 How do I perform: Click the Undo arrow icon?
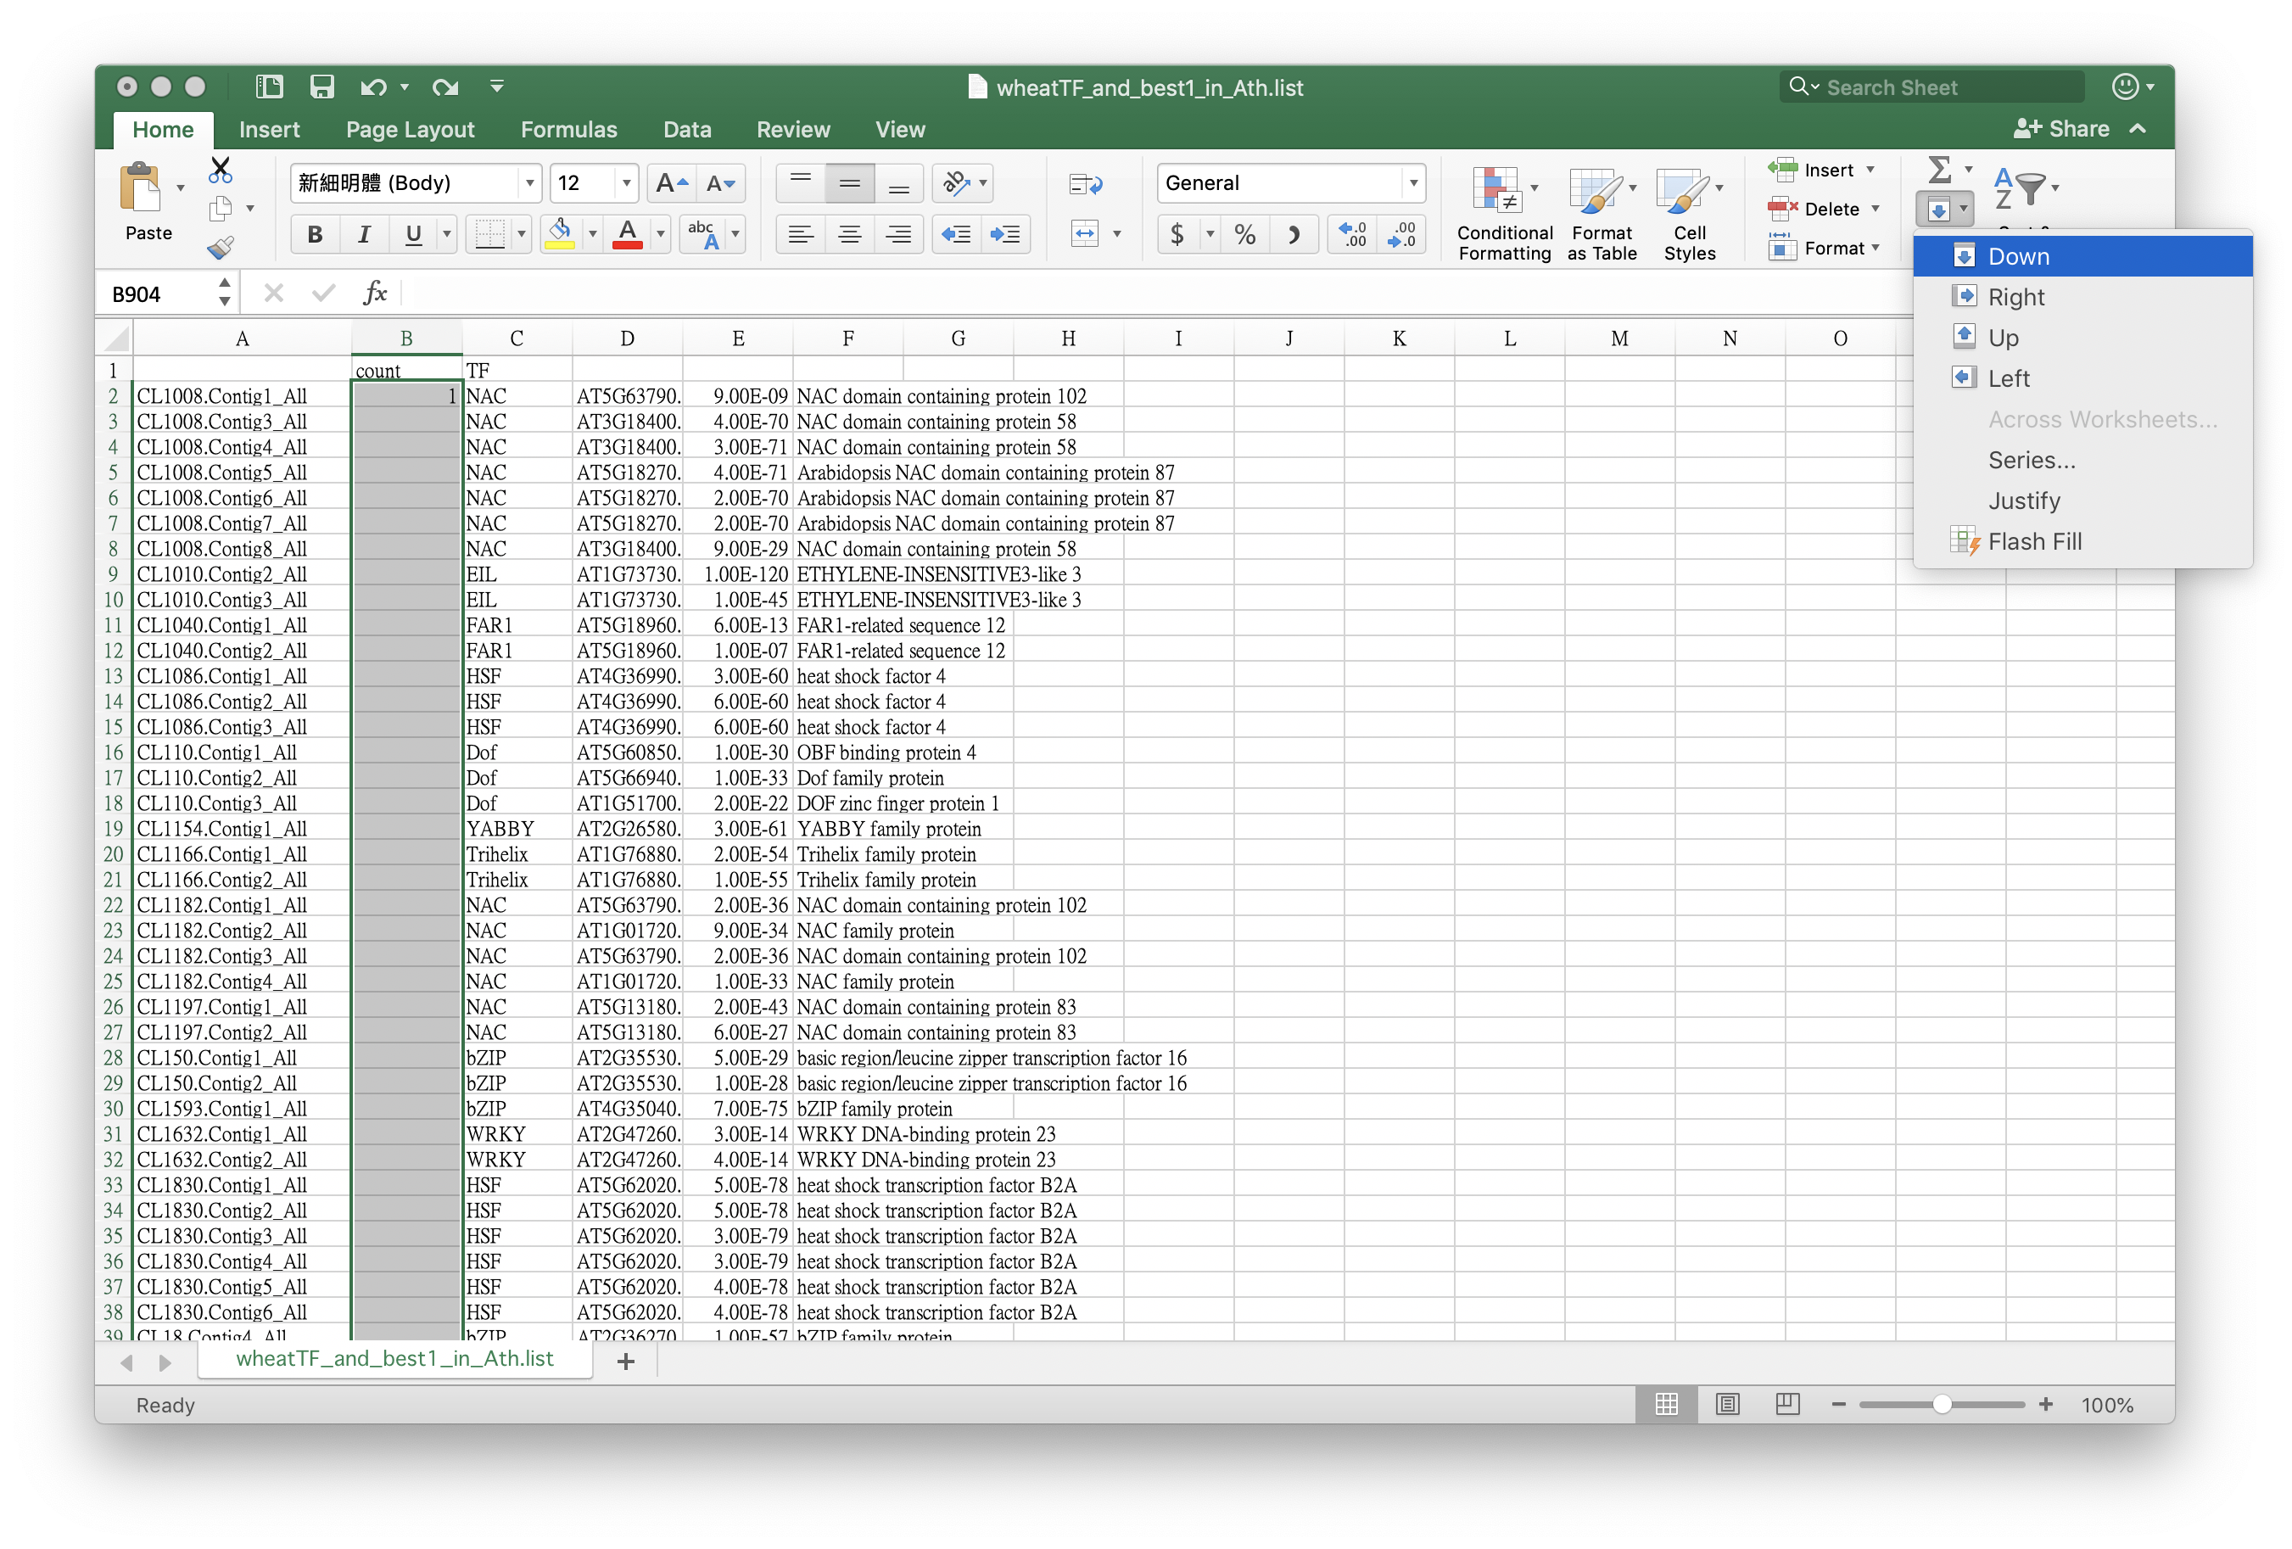(372, 87)
